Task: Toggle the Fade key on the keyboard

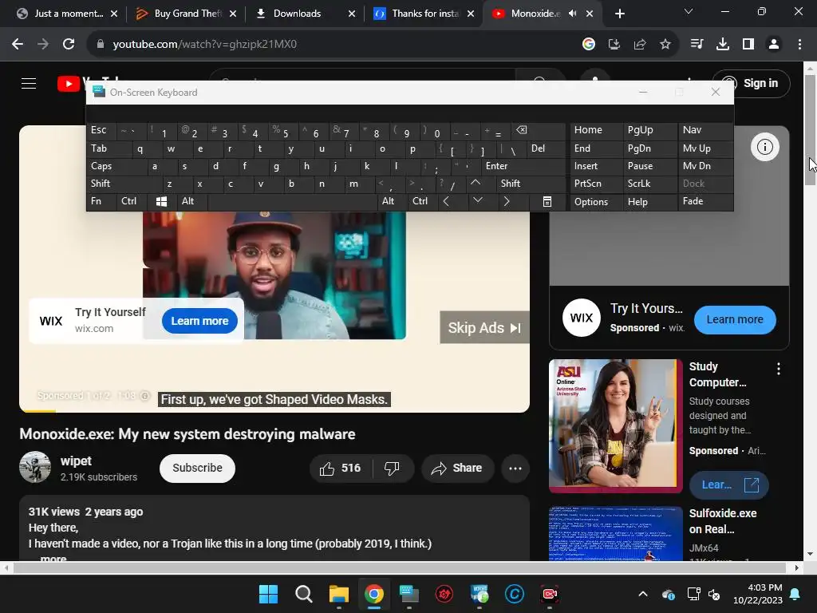Action: [705, 202]
